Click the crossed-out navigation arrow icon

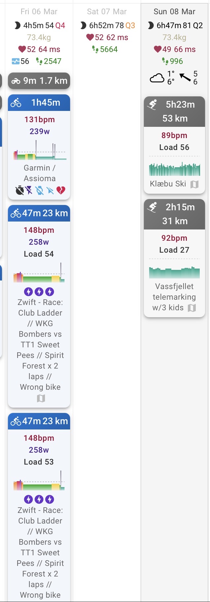[50, 190]
